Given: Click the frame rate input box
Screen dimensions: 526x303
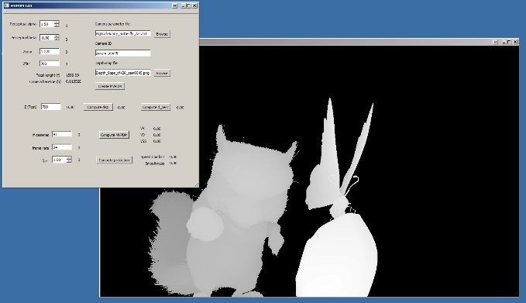Looking at the screenshot, I should pos(62,147).
